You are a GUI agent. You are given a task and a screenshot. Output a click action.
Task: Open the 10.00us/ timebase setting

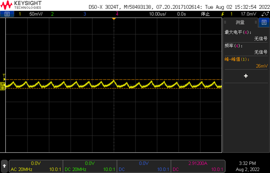click(x=157, y=14)
